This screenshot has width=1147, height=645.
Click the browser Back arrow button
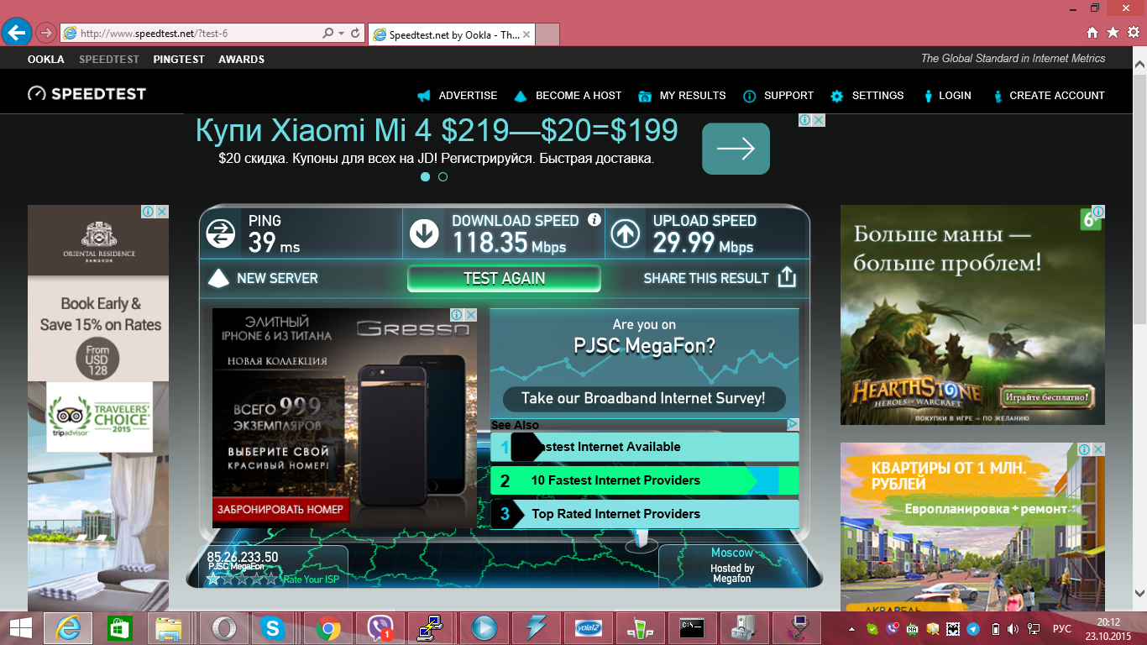pos(17,33)
